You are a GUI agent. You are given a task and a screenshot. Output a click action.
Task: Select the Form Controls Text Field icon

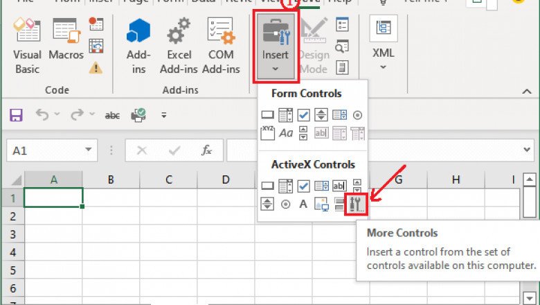pyautogui.click(x=321, y=133)
